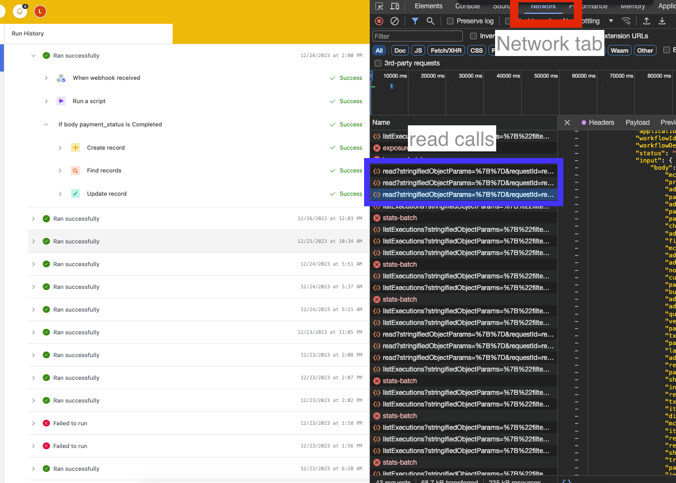Image resolution: width=676 pixels, height=483 pixels.
Task: Clear the network log
Action: point(395,21)
